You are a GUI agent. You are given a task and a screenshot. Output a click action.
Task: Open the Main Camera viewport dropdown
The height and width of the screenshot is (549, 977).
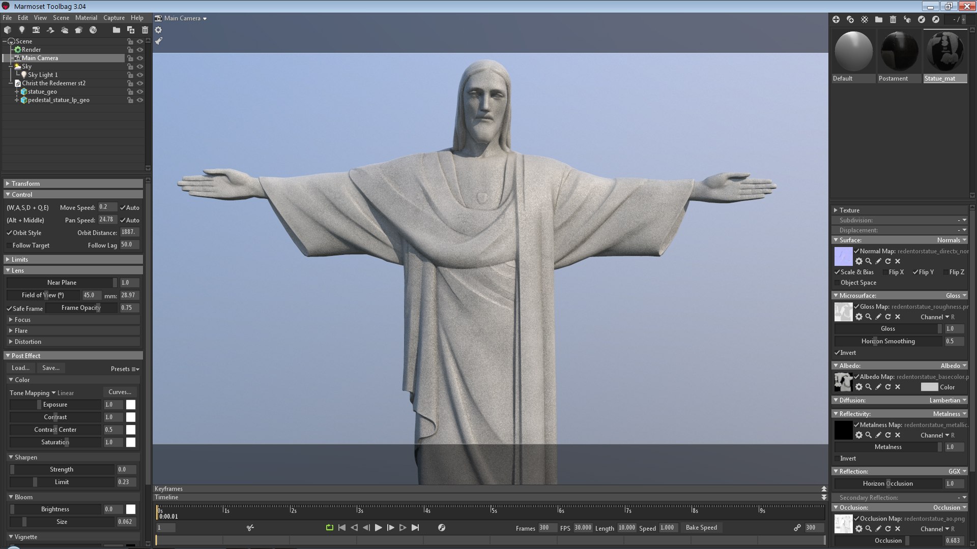185,18
